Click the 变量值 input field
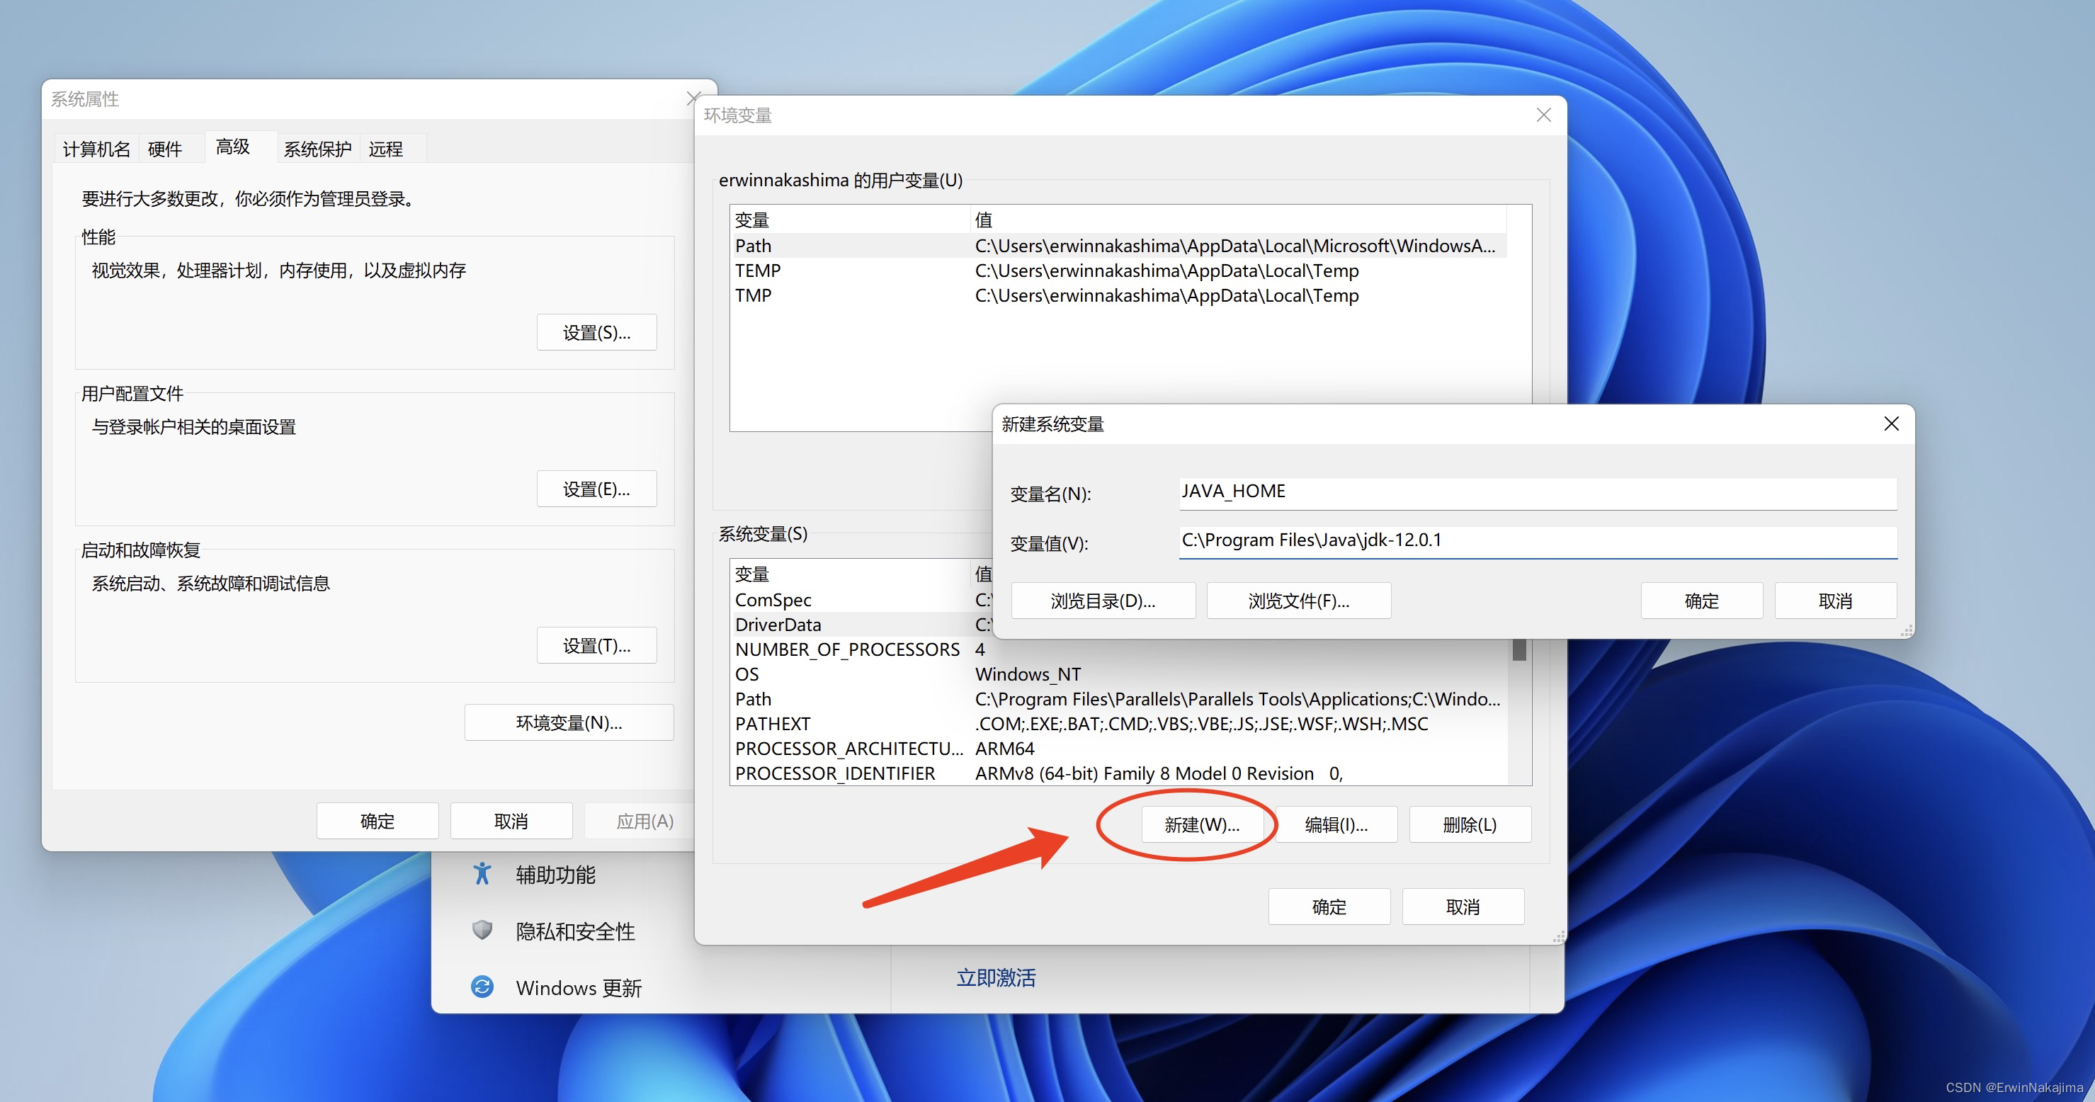The height and width of the screenshot is (1102, 2095). pyautogui.click(x=1537, y=541)
